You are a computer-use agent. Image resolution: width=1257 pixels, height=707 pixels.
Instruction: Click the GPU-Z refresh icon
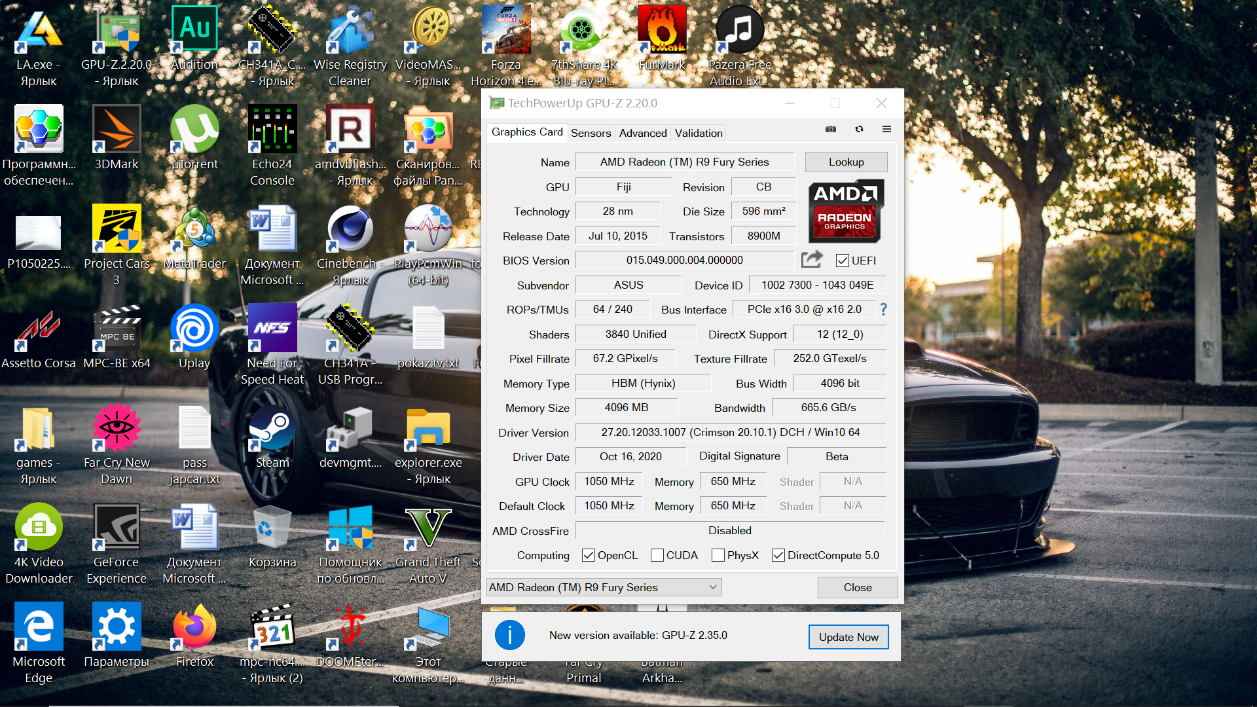coord(859,129)
